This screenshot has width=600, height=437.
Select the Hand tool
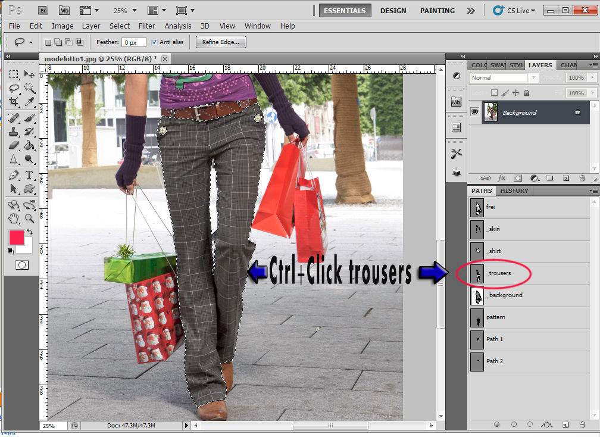click(14, 218)
